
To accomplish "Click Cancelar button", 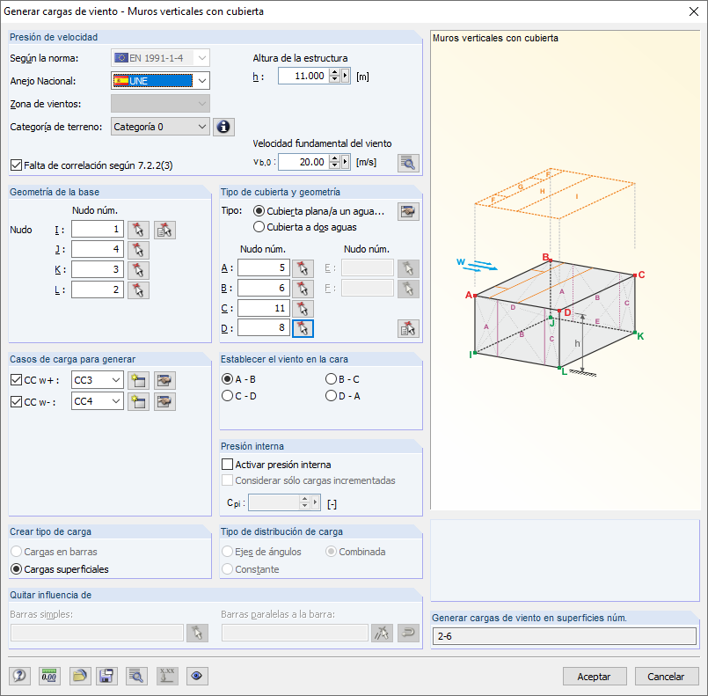I will pyautogui.click(x=667, y=677).
